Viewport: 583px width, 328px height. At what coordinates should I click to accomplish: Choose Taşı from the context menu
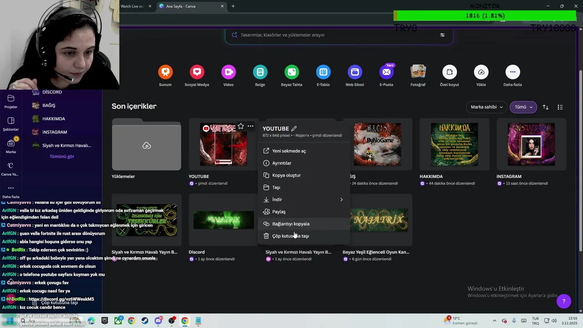[304, 187]
